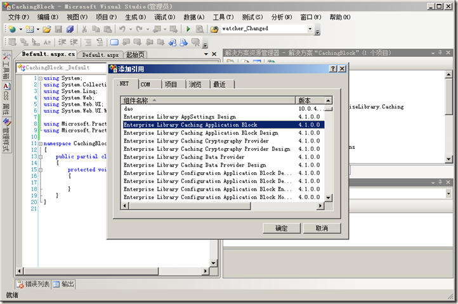This screenshot has width=458, height=304.
Task: Click the Display Parameter Info icon
Action: click(x=24, y=42)
